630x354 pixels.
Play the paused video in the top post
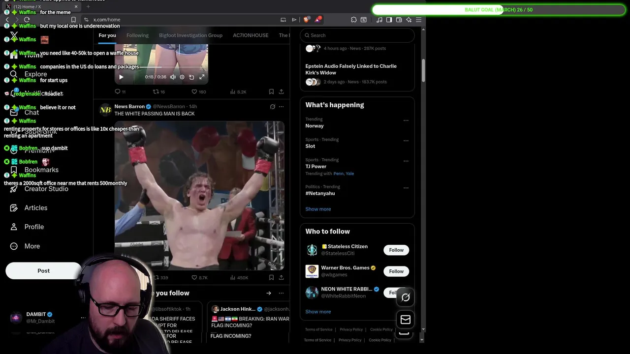tap(121, 77)
